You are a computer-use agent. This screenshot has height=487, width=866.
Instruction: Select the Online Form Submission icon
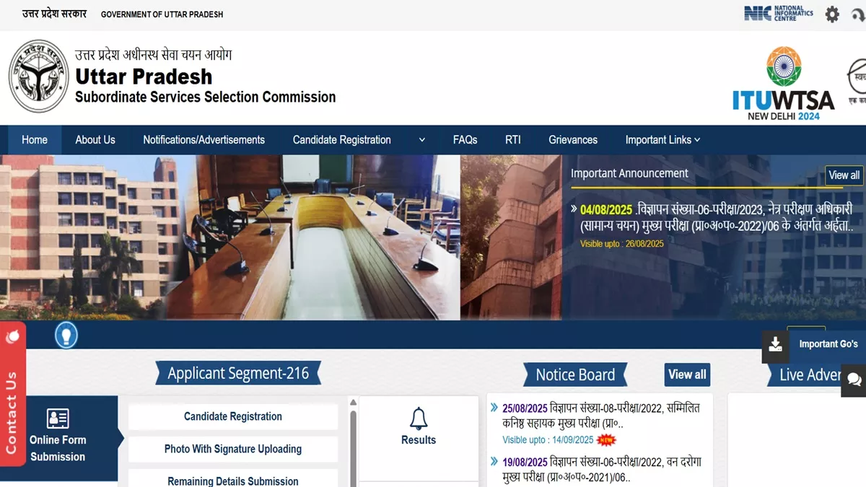point(58,418)
